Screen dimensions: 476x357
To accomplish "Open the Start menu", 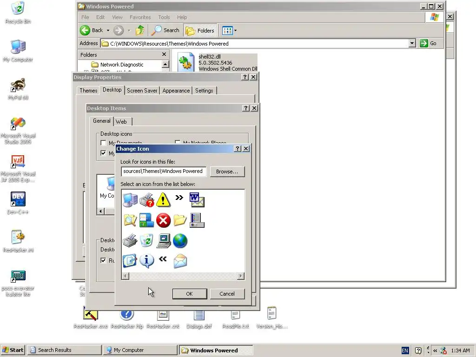I will pyautogui.click(x=13, y=350).
